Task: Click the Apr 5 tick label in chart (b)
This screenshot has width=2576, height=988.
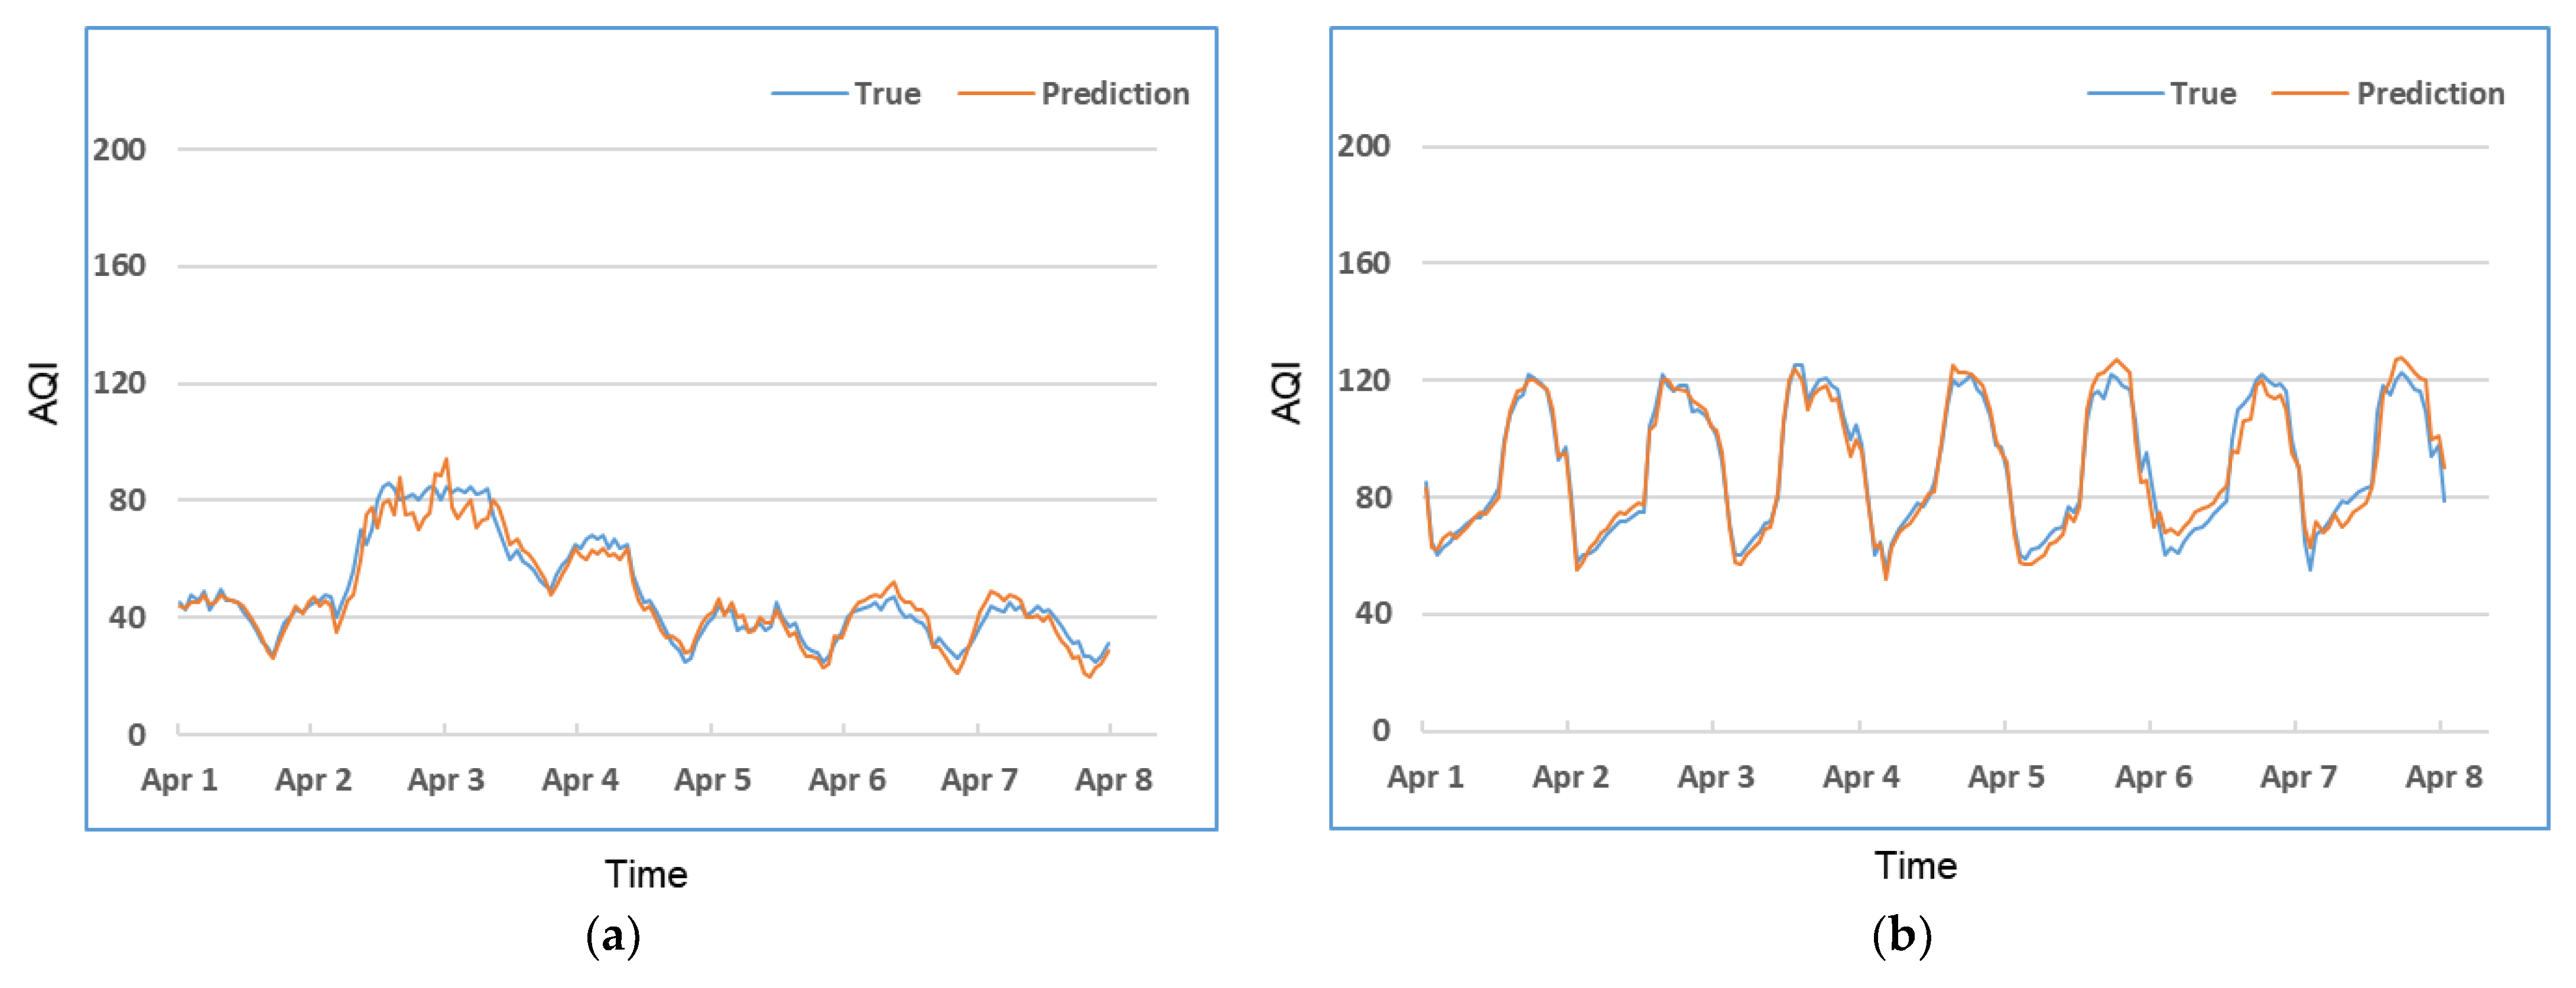Action: [x=2006, y=777]
